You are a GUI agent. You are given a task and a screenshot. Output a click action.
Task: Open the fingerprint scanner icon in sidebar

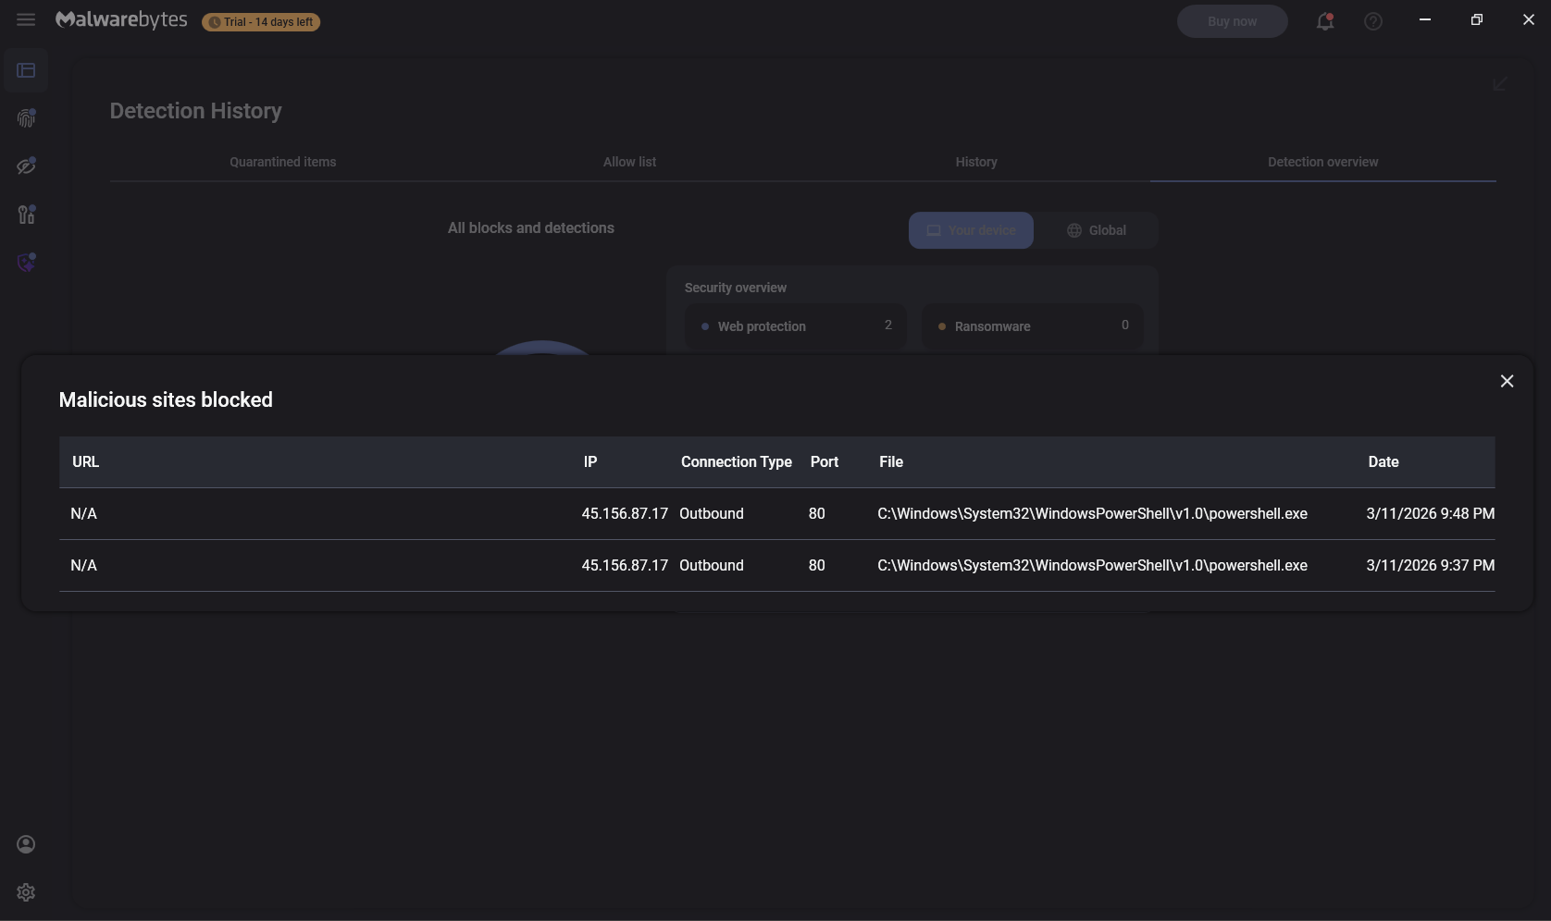coord(26,118)
